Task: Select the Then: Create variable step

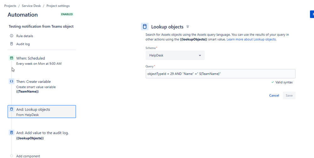Action: point(42,86)
